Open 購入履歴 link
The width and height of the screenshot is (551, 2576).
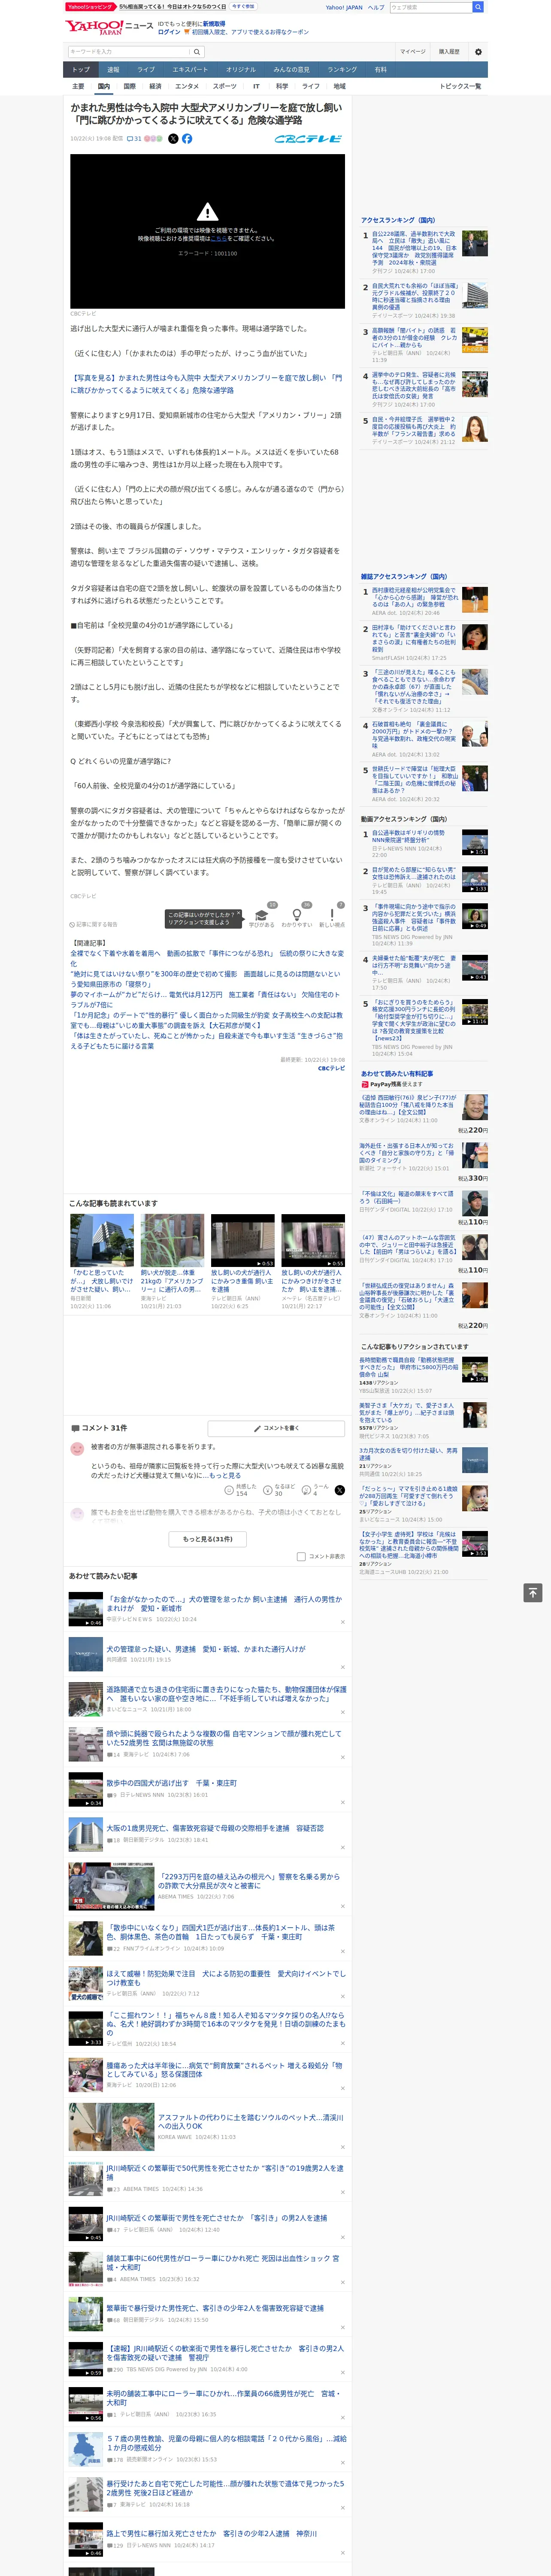(x=449, y=51)
